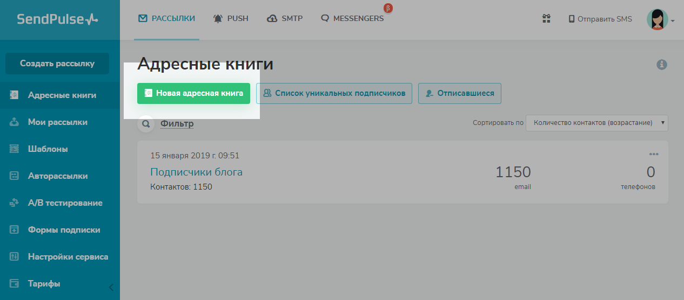The width and height of the screenshot is (684, 300).
Task: Open Мои рассылки in sidebar
Action: point(60,122)
